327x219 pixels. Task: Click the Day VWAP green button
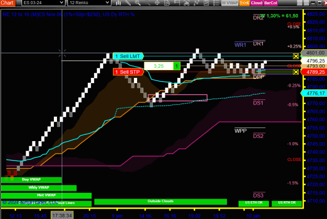[31, 180]
